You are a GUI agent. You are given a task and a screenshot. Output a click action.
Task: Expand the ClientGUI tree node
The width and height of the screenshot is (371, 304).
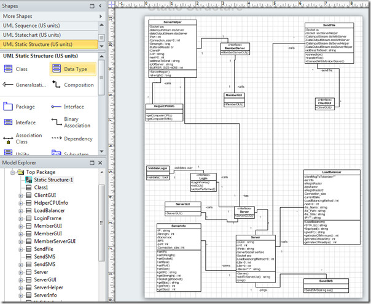pyautogui.click(x=21, y=196)
